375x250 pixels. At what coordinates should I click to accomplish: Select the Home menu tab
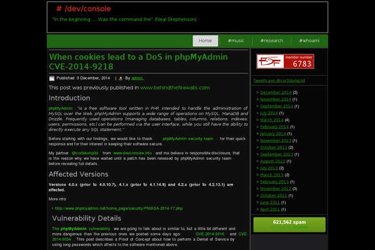pyautogui.click(x=206, y=41)
